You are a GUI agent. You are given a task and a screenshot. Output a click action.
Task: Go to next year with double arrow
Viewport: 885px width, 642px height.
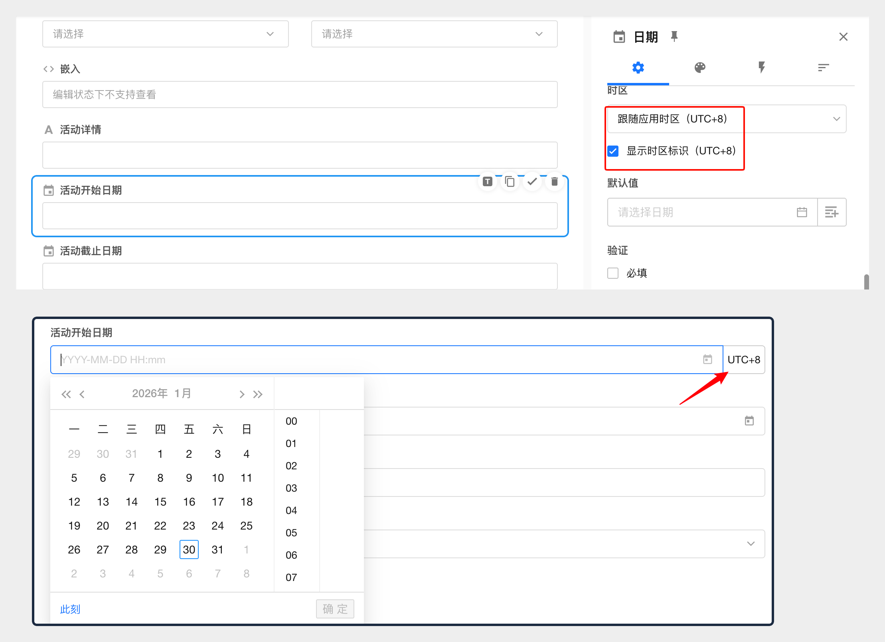pos(258,394)
